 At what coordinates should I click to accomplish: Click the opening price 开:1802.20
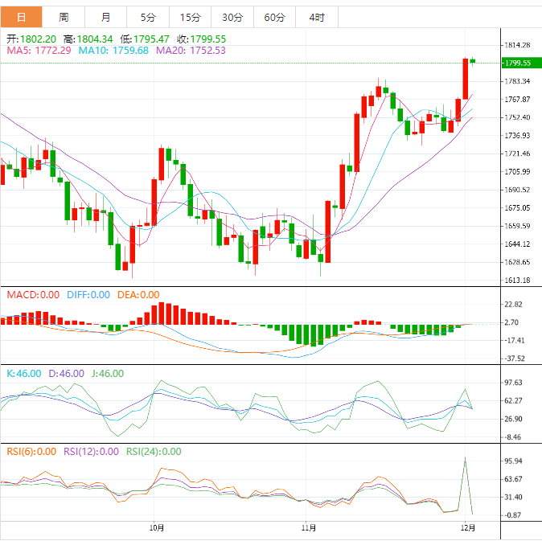[x=31, y=39]
